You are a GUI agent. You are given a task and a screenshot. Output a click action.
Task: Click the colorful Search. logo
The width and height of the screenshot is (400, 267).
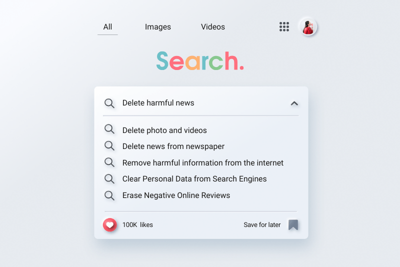(200, 60)
